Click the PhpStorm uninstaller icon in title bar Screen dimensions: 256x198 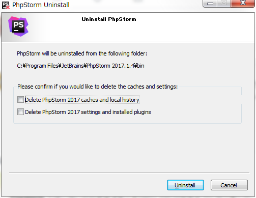pos(6,5)
